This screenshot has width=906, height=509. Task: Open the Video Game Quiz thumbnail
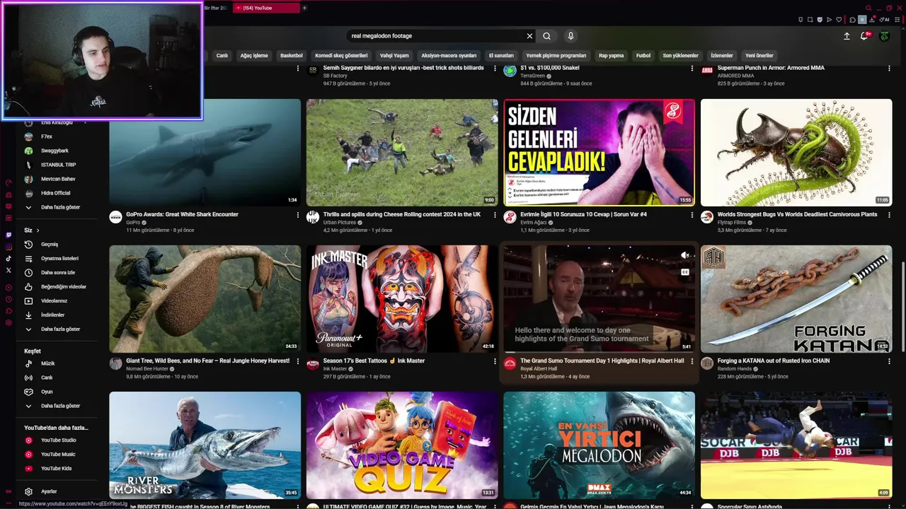coord(402,445)
